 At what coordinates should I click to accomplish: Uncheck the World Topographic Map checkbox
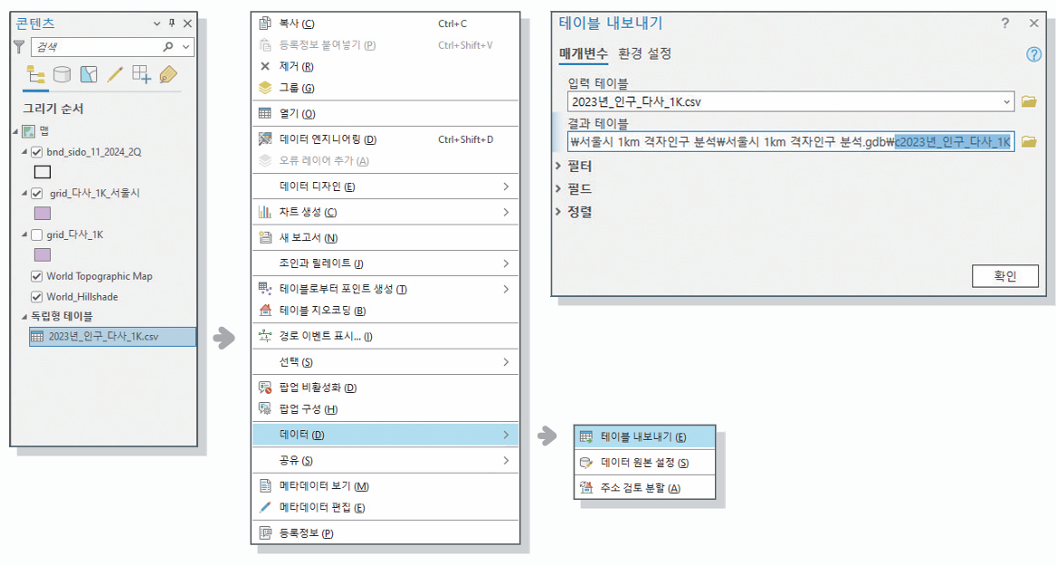(37, 276)
